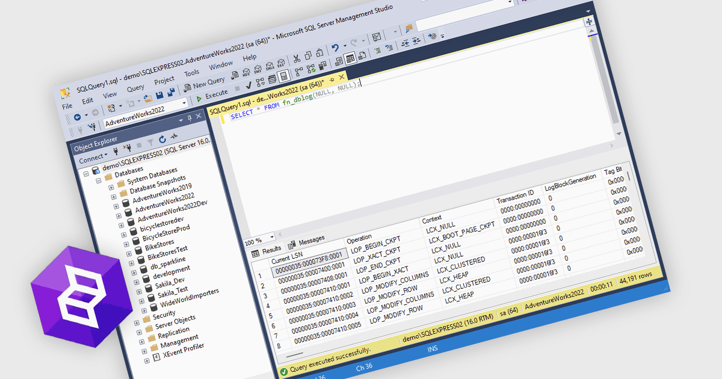The height and width of the screenshot is (379, 722).
Task: Expand the Management folder node
Action: (x=144, y=351)
